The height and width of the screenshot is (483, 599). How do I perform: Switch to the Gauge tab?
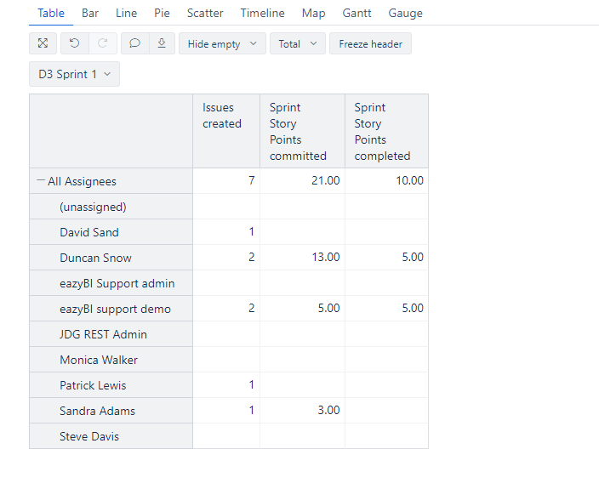(406, 13)
